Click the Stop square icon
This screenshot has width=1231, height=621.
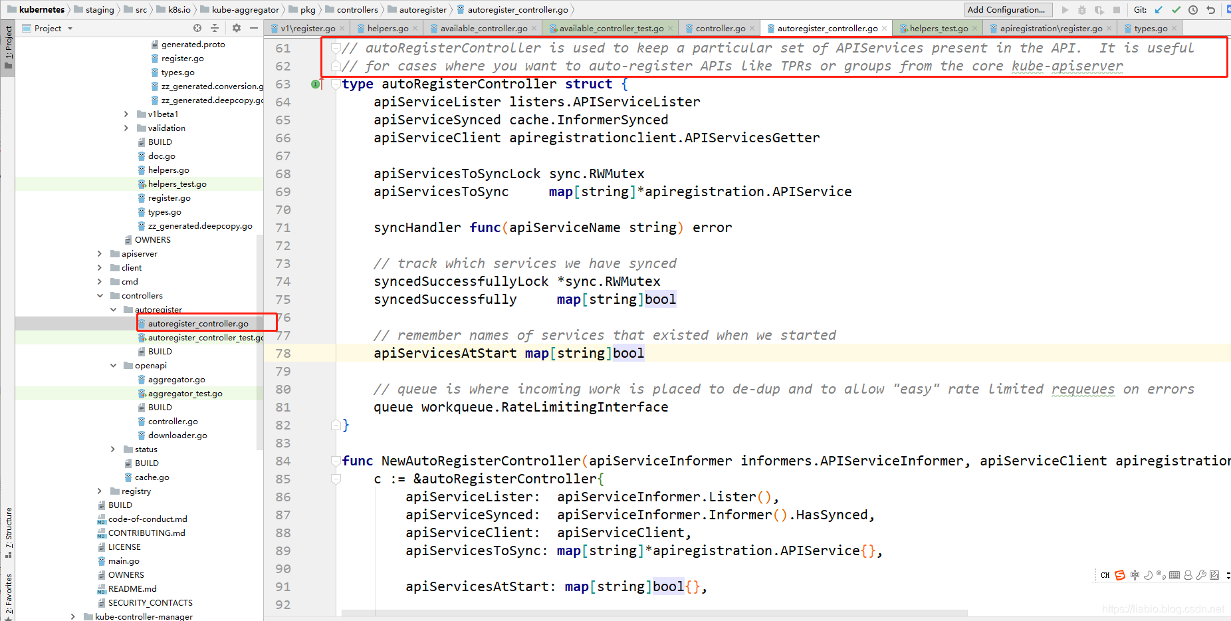coord(1117,10)
